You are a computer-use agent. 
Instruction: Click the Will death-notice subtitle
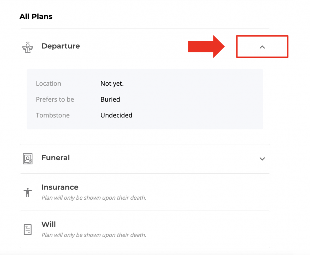94,235
